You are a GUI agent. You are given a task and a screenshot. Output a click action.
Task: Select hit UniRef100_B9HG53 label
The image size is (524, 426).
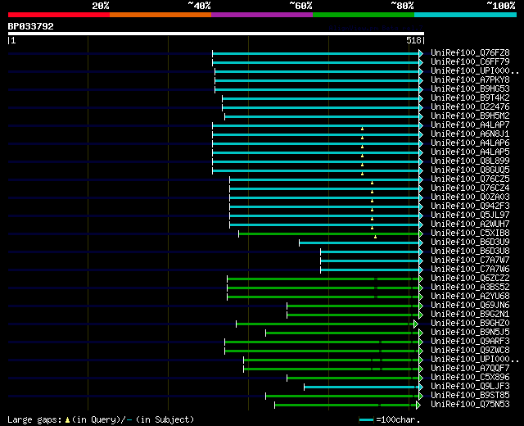point(470,89)
